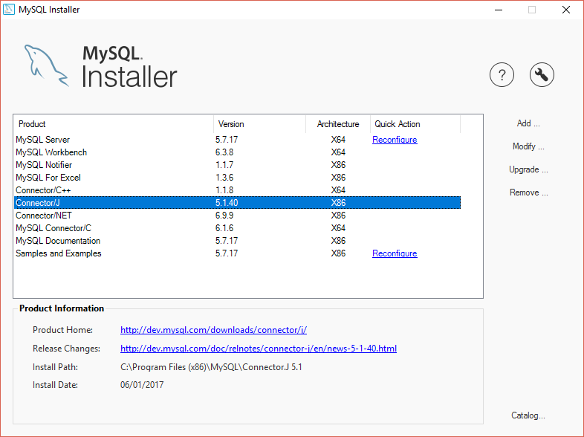The image size is (584, 437).
Task: Select the MySQL Notifier row
Action: [237, 165]
